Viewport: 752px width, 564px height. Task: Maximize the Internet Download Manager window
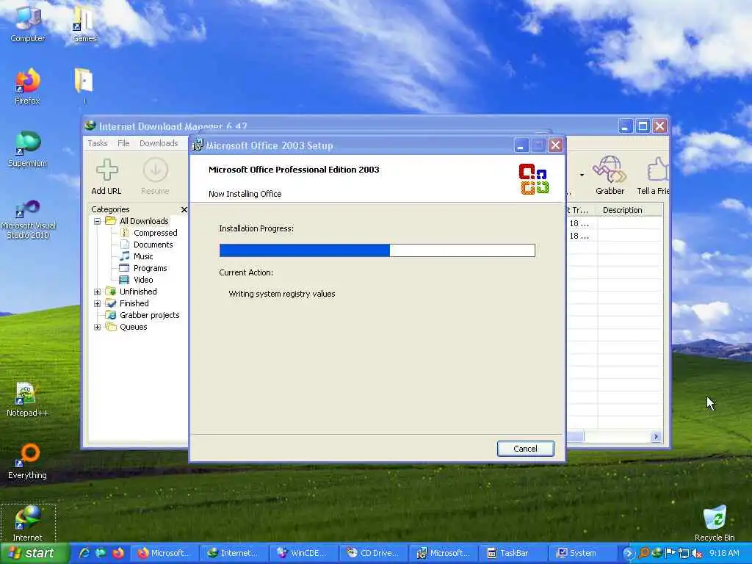[x=643, y=126]
